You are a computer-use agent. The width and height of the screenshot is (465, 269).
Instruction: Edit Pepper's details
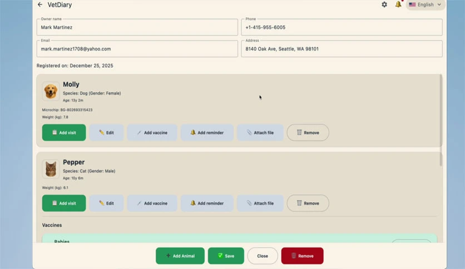pos(106,203)
